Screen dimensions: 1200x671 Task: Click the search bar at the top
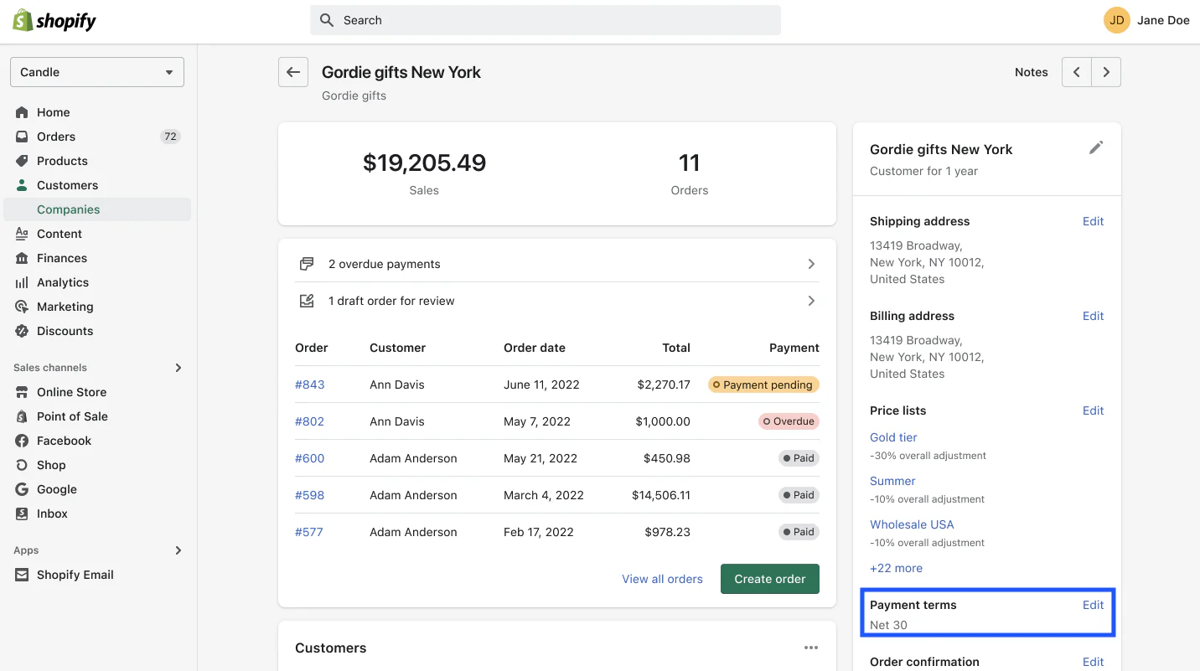[x=545, y=19]
